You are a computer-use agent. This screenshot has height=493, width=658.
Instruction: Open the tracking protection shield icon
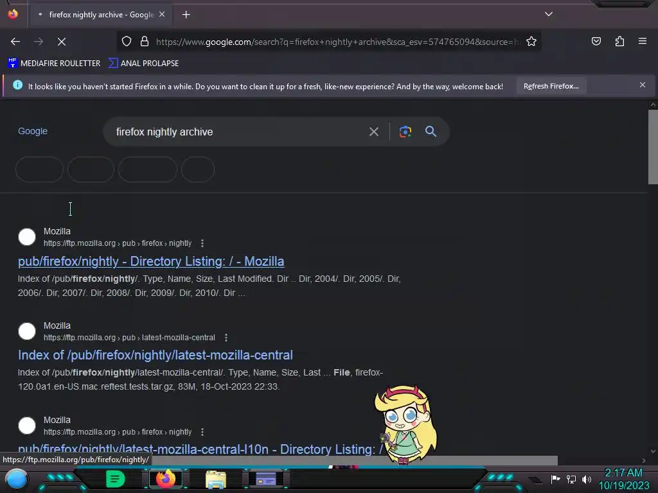point(127,42)
